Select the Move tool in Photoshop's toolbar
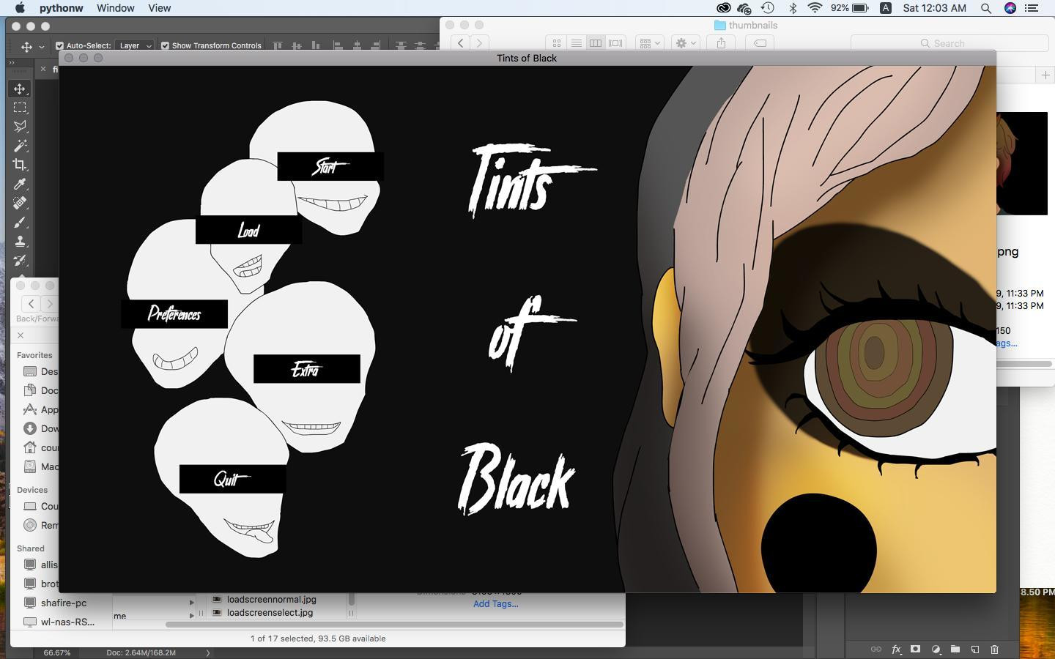 click(21, 89)
